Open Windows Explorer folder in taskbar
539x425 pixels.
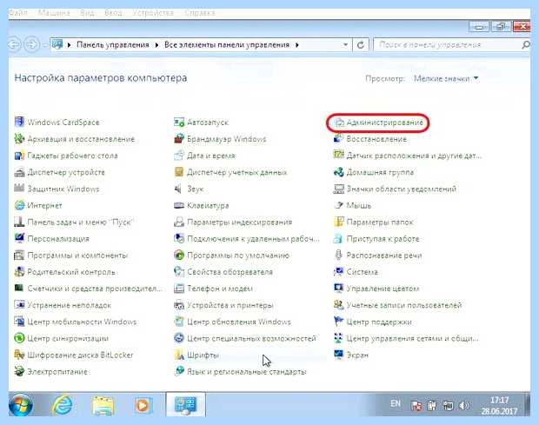[103, 405]
